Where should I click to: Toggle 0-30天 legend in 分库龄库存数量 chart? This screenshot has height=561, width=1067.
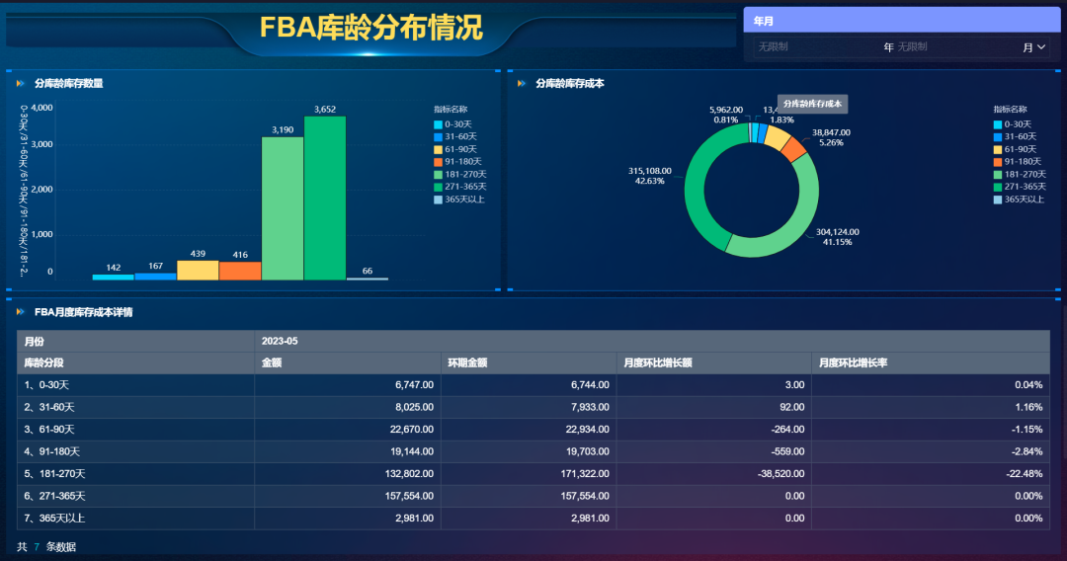click(453, 124)
